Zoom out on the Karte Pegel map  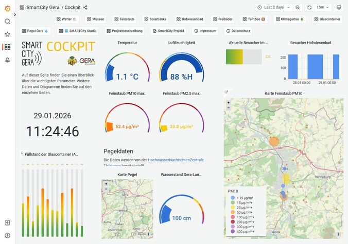[x=106, y=189]
